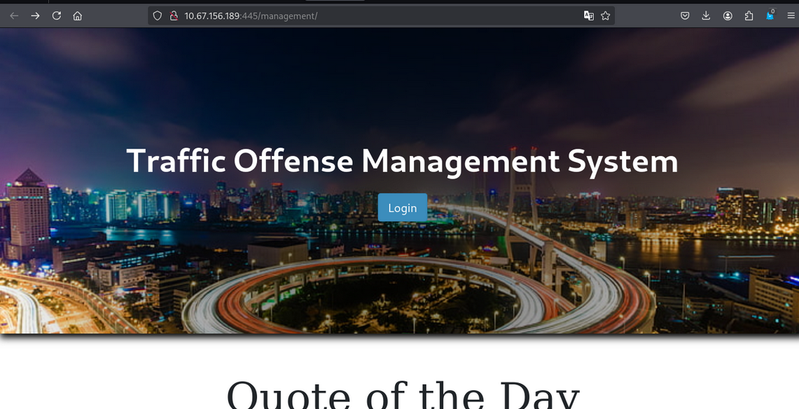Image resolution: width=799 pixels, height=409 pixels.
Task: Save page to Pocket
Action: point(685,15)
